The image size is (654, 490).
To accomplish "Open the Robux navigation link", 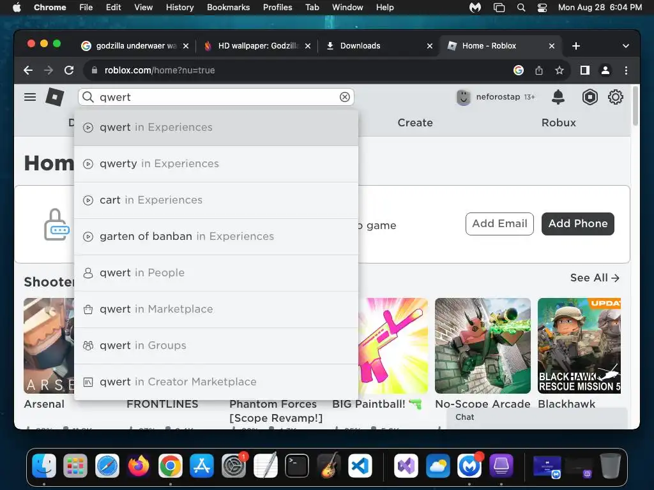I will point(558,122).
